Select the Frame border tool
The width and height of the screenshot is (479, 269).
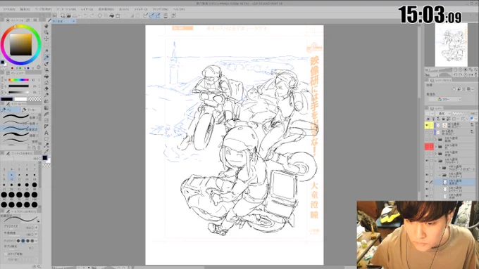click(46, 120)
